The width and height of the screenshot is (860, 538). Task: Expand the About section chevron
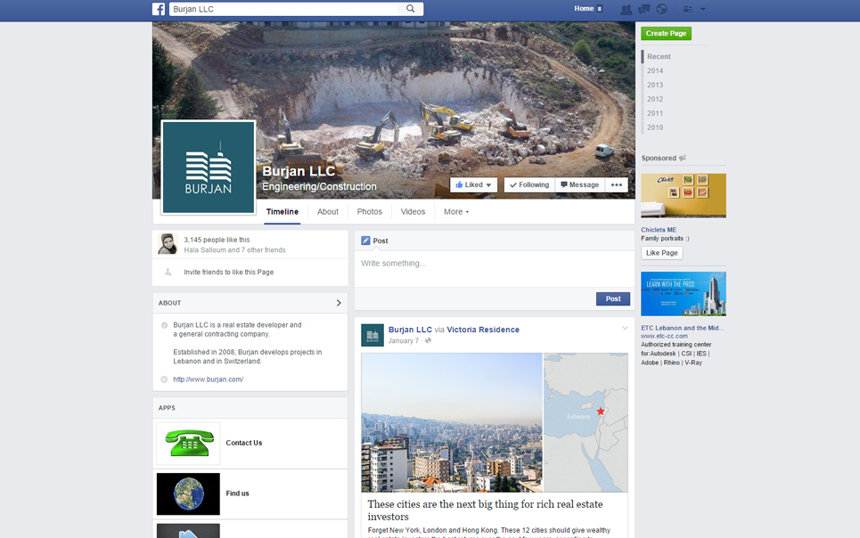[339, 303]
